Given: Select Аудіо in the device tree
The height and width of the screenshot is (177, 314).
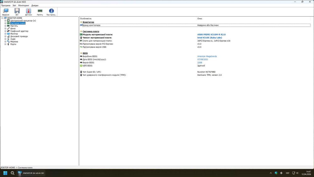Looking at the screenshot, I should click(x=13, y=39).
